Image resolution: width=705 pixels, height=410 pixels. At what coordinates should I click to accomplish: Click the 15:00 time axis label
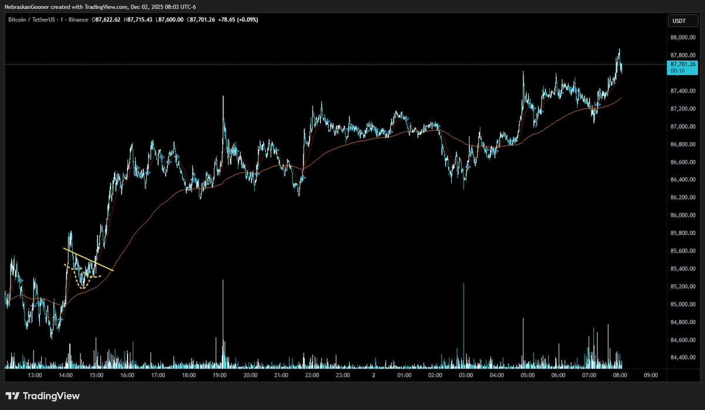[96, 375]
